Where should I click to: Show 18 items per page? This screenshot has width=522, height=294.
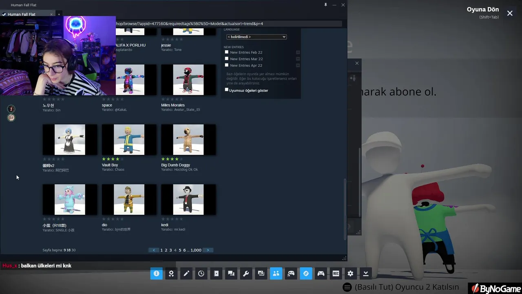(69, 250)
